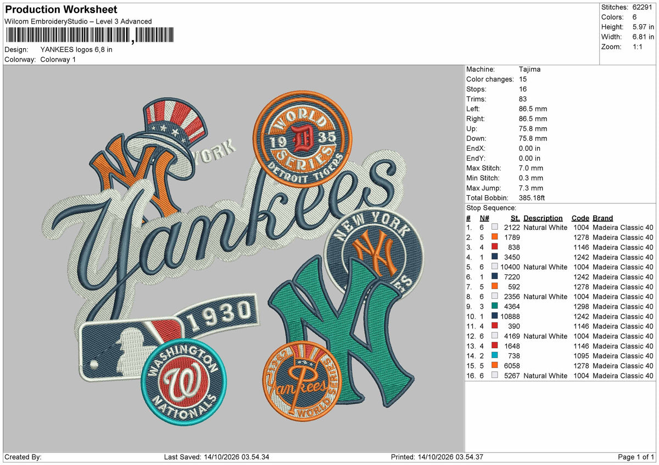Click stitch count 10888 in stop 10
Image resolution: width=659 pixels, height=465 pixels.
click(510, 316)
